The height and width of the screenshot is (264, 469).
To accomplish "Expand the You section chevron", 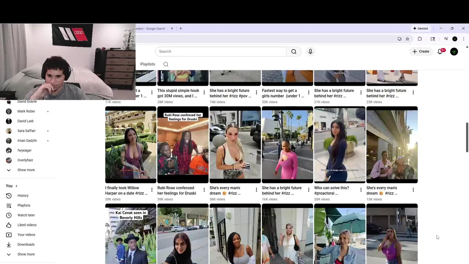I will (16, 186).
